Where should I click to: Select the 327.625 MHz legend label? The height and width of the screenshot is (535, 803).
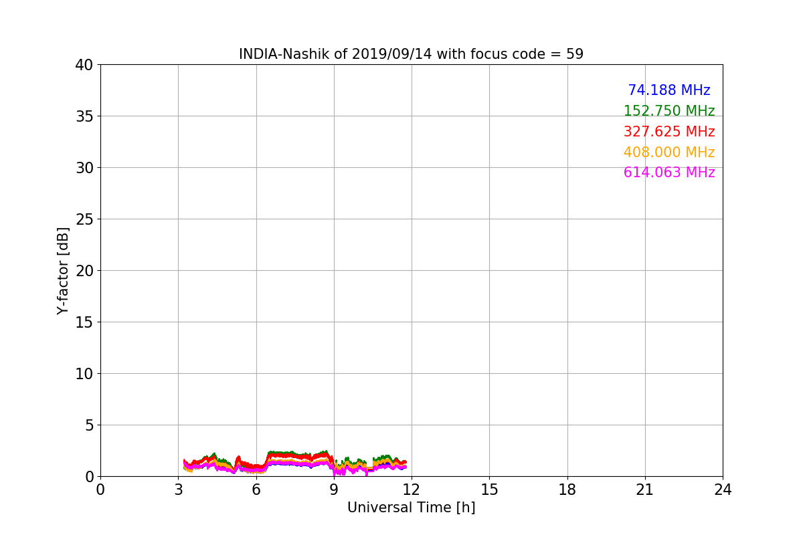[669, 132]
